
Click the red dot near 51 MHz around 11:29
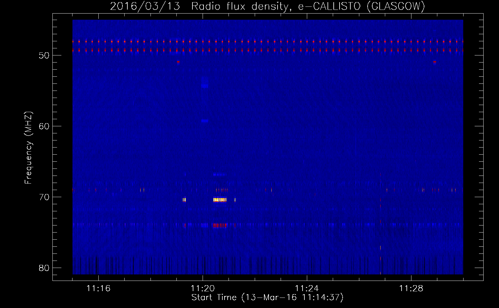tap(435, 62)
